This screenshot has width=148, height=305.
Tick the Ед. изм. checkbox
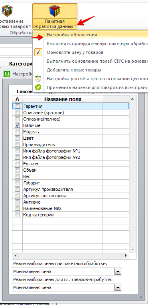tap(18, 164)
